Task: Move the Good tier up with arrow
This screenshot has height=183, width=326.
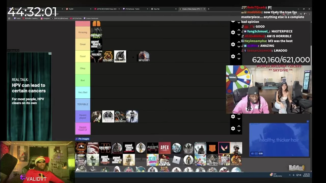Action: (x=239, y=54)
